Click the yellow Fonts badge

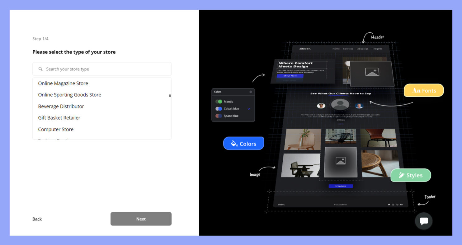(423, 90)
